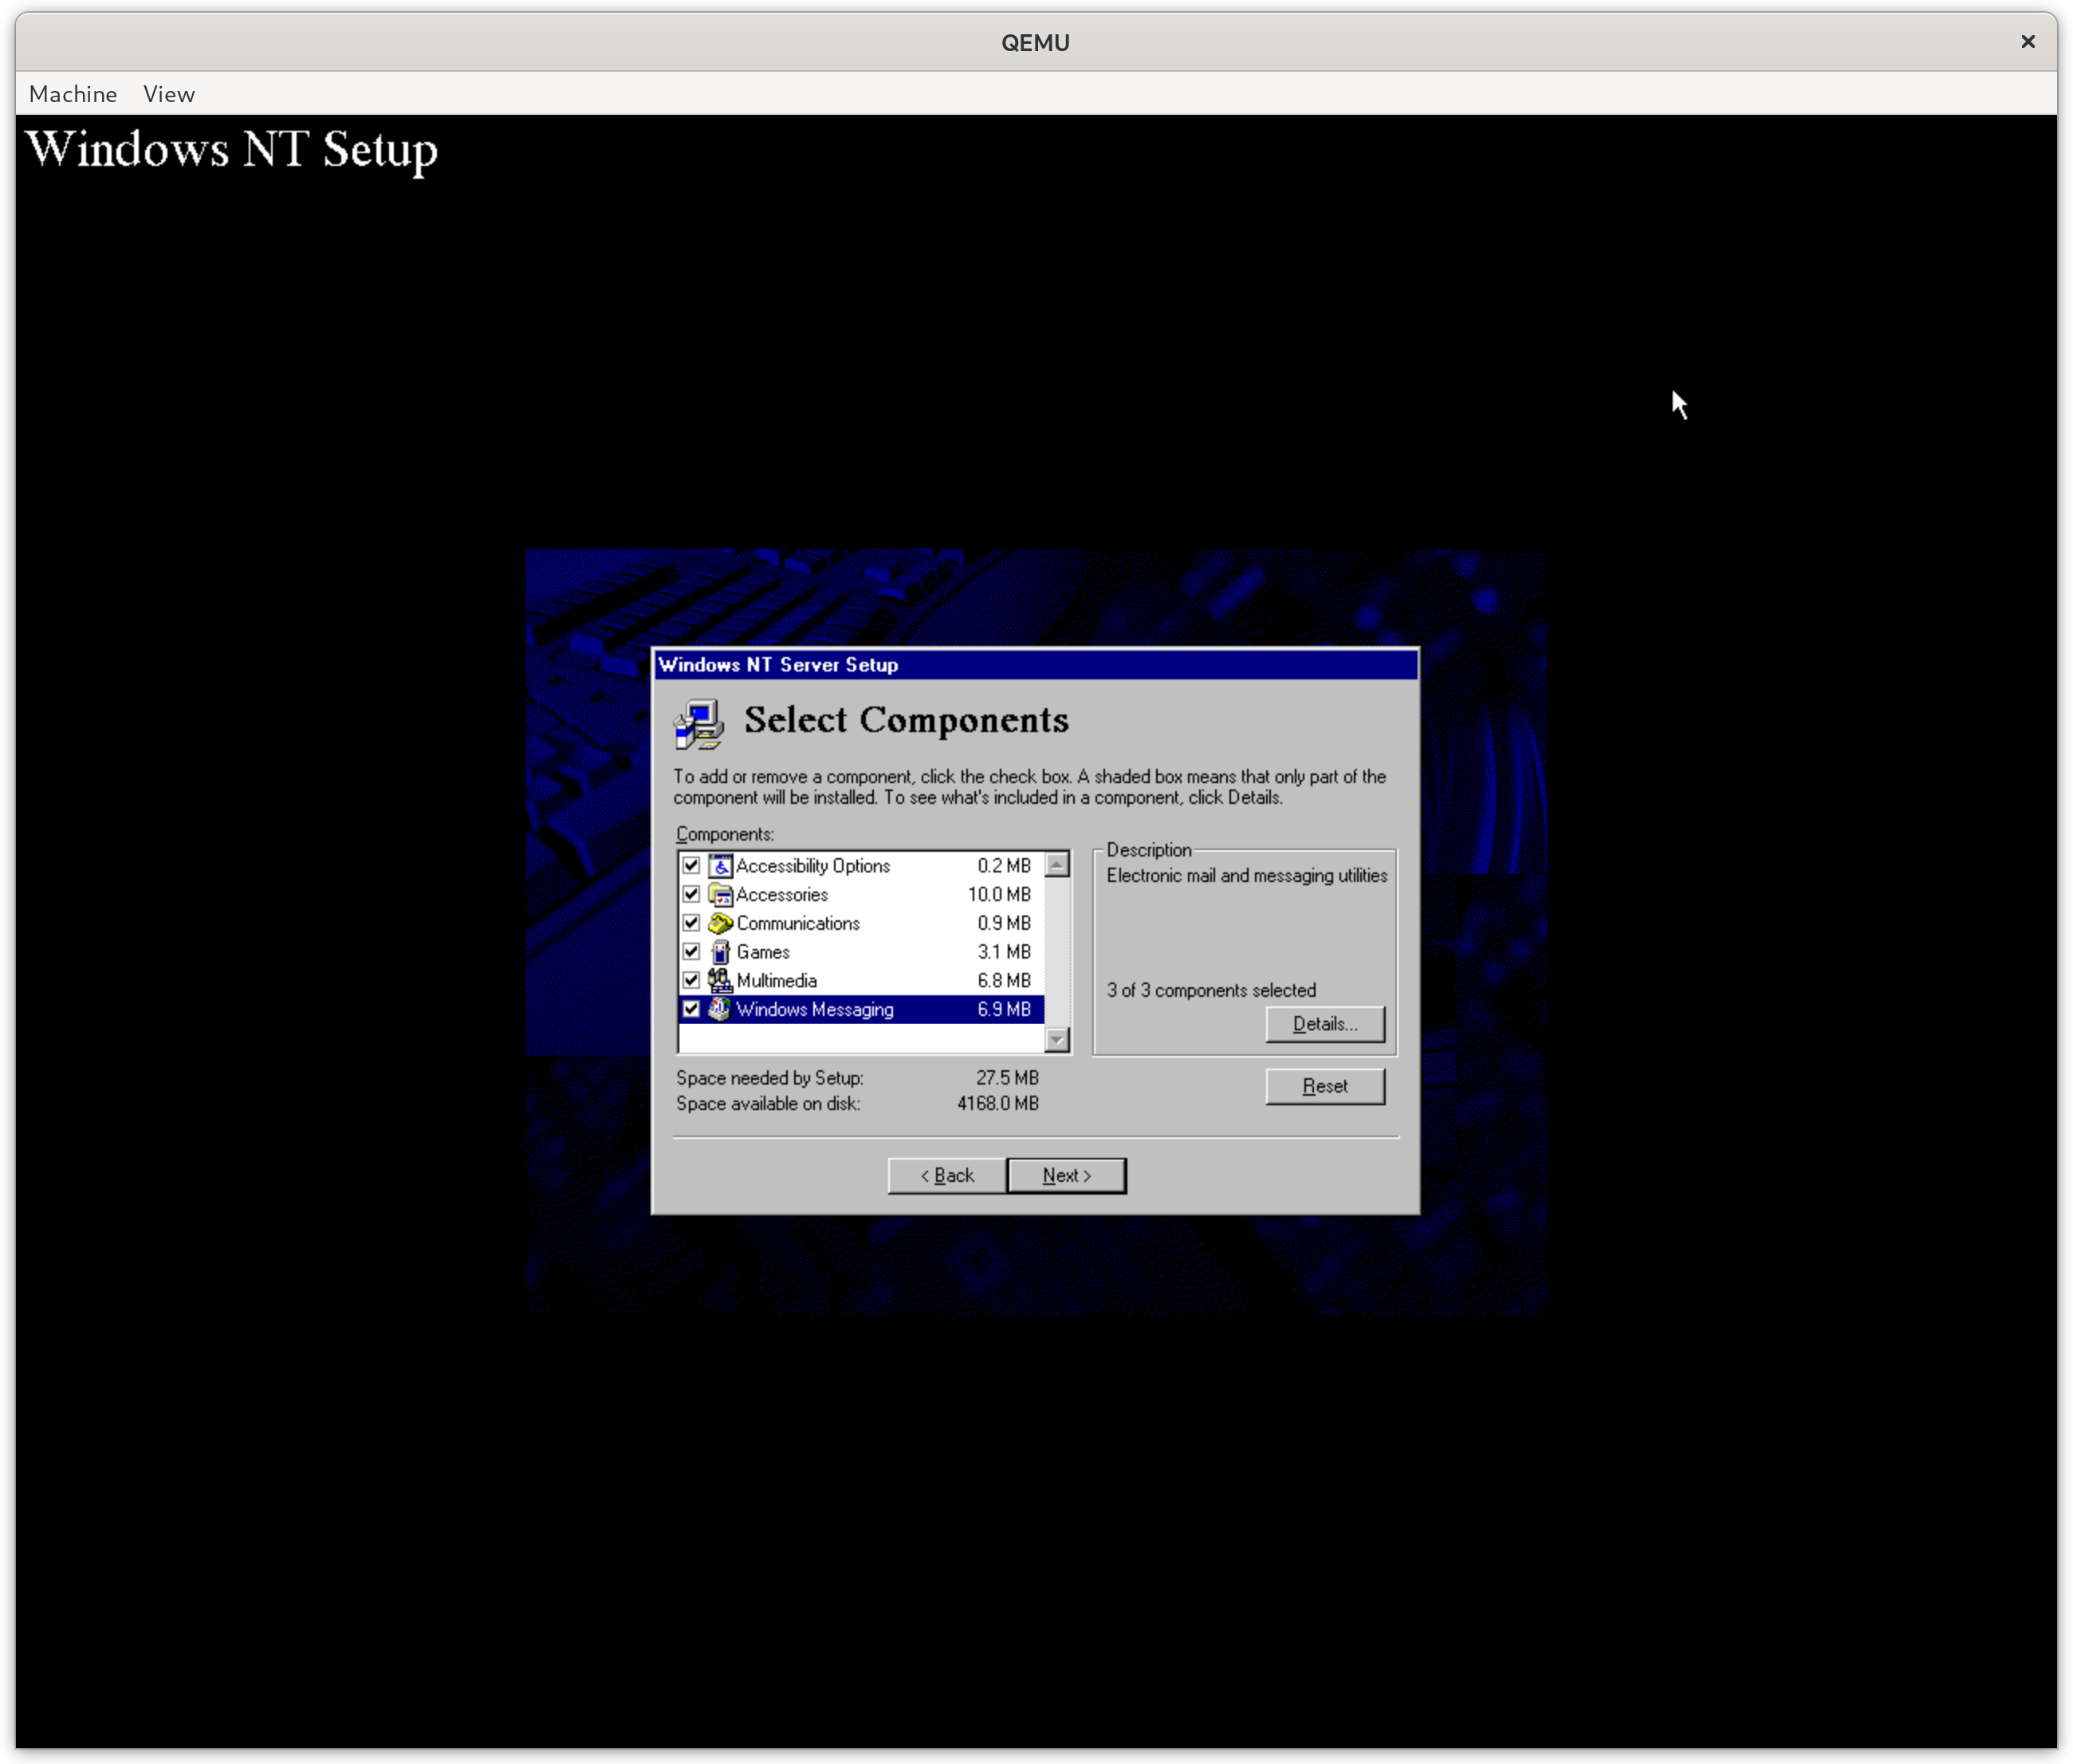This screenshot has height=1764, width=2073.
Task: Click the Accessories folder icon
Action: click(x=720, y=895)
